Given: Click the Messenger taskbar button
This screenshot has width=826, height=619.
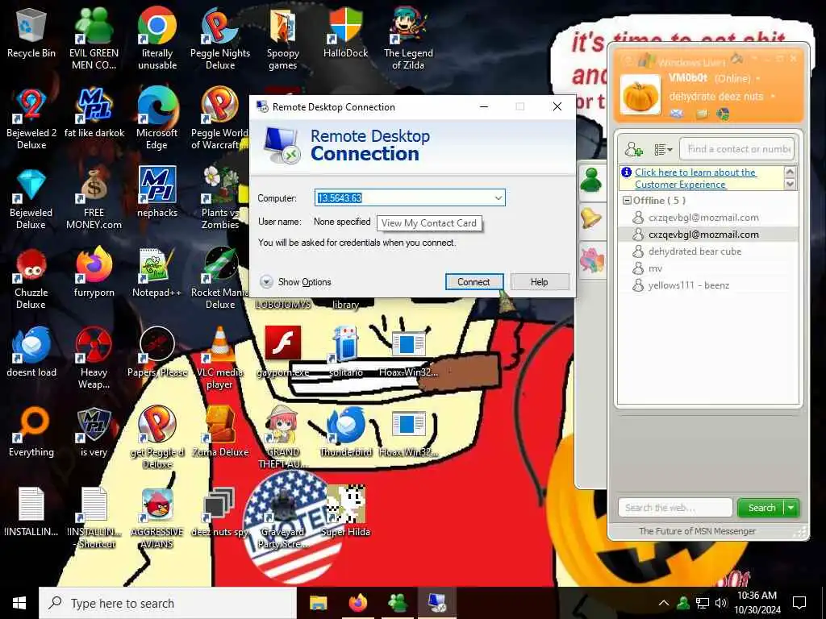Looking at the screenshot, I should [397, 603].
